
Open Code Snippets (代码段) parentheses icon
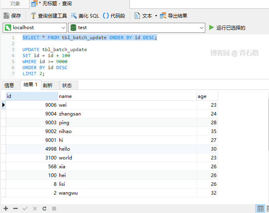(x=106, y=16)
